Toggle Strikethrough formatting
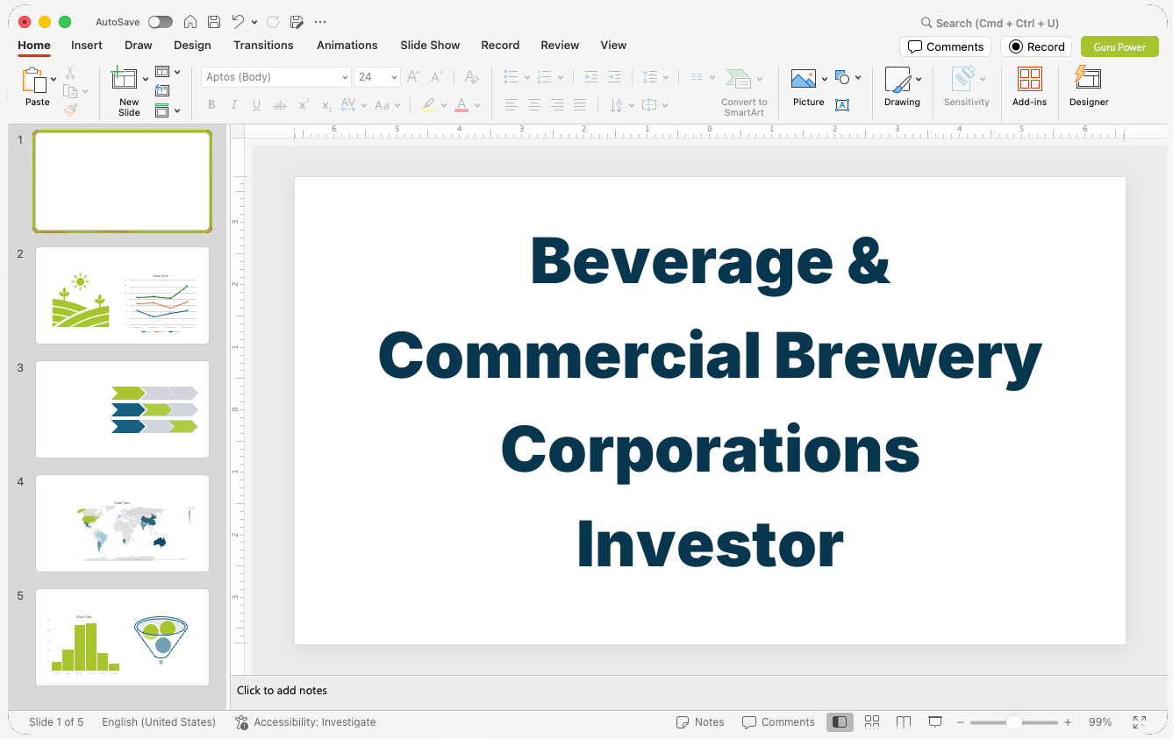The image size is (1173, 739). [280, 105]
